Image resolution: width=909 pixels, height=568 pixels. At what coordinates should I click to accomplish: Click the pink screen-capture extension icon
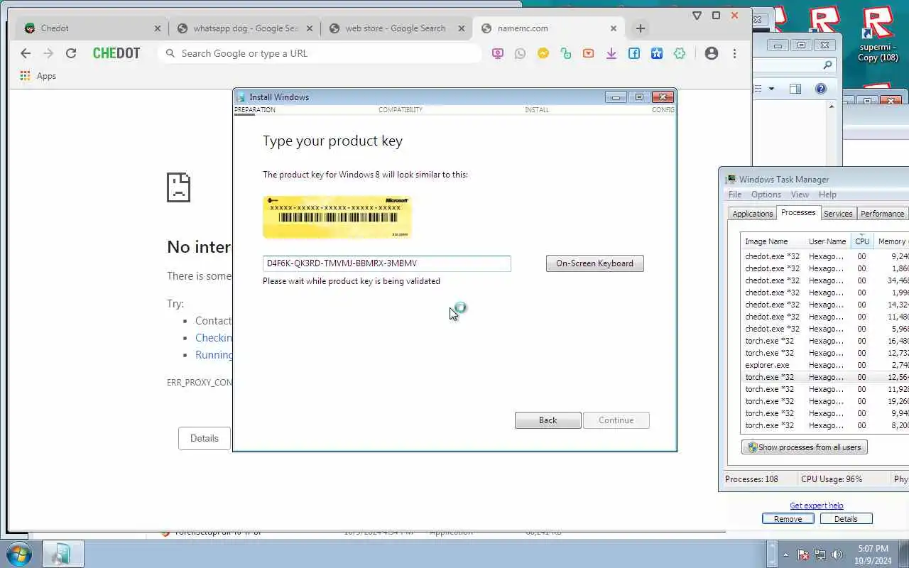498,53
